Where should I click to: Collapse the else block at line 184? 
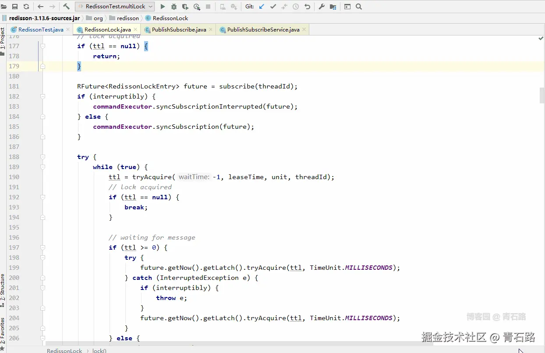[x=43, y=116]
